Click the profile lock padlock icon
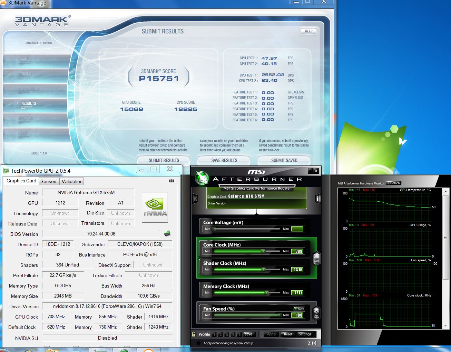The width and height of the screenshot is (451, 352). click(x=194, y=334)
